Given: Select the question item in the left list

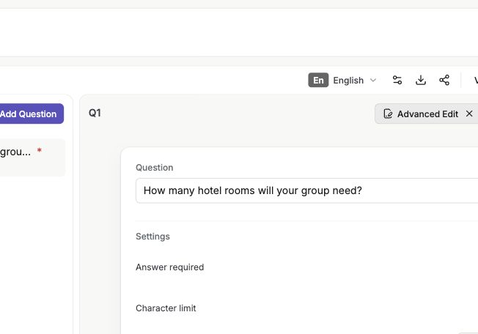Looking at the screenshot, I should tap(32, 157).
